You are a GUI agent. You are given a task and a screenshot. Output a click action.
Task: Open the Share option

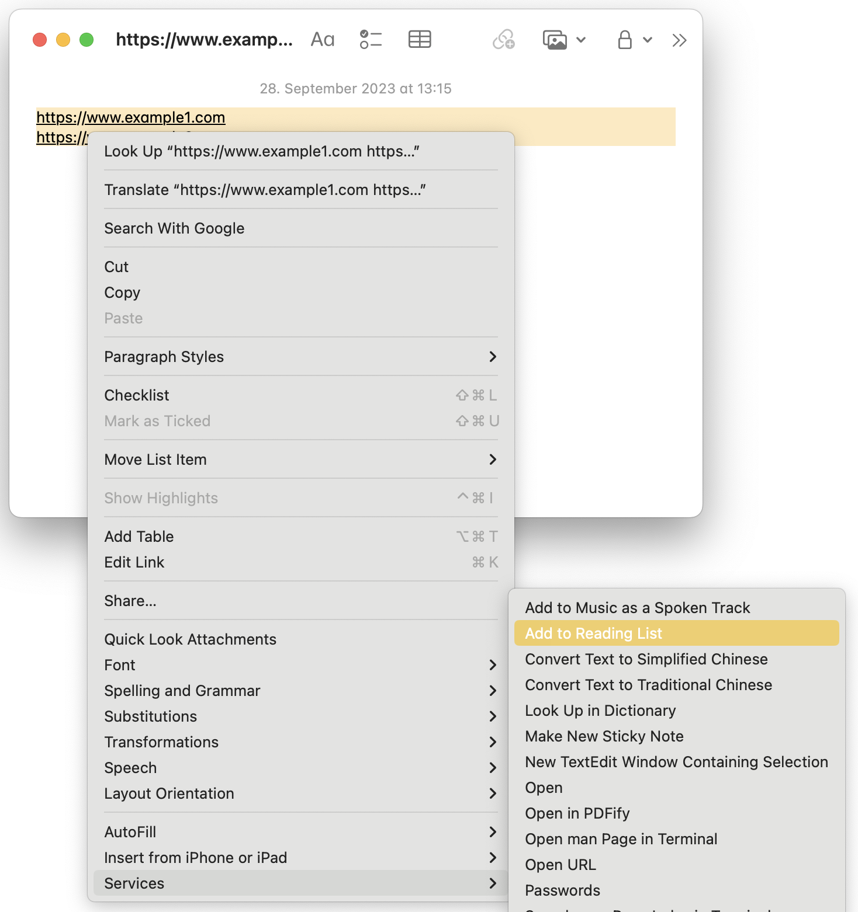pos(130,600)
